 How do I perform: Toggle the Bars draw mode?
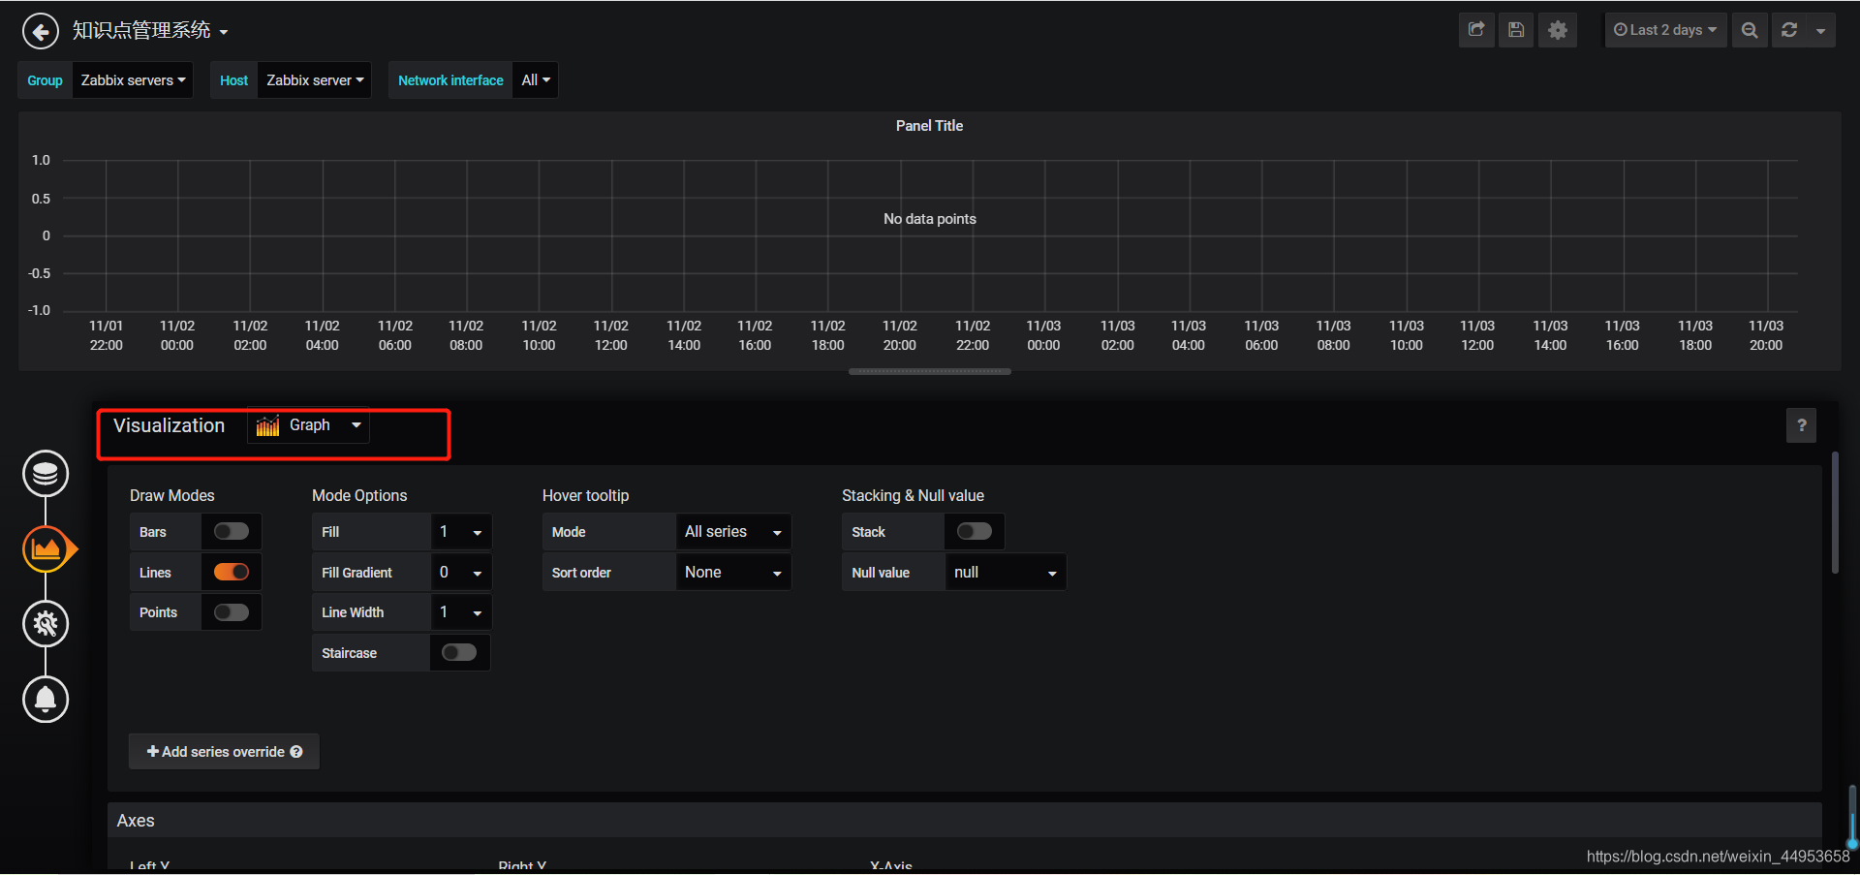[232, 531]
